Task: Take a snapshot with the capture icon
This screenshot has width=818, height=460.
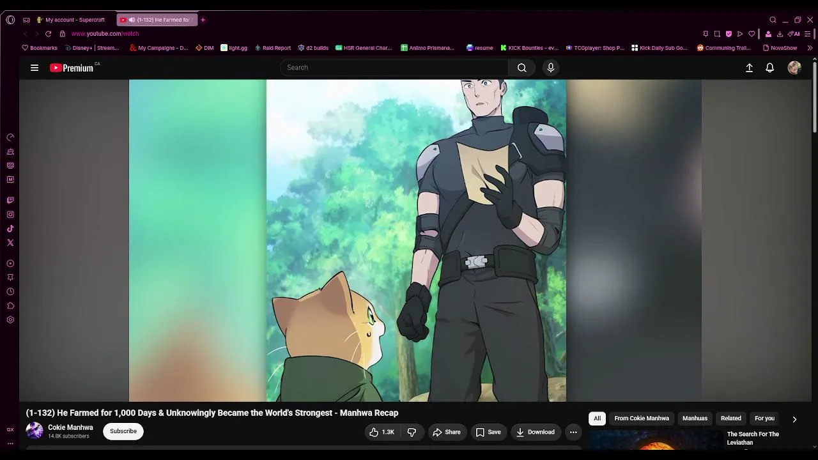Action: coord(717,34)
